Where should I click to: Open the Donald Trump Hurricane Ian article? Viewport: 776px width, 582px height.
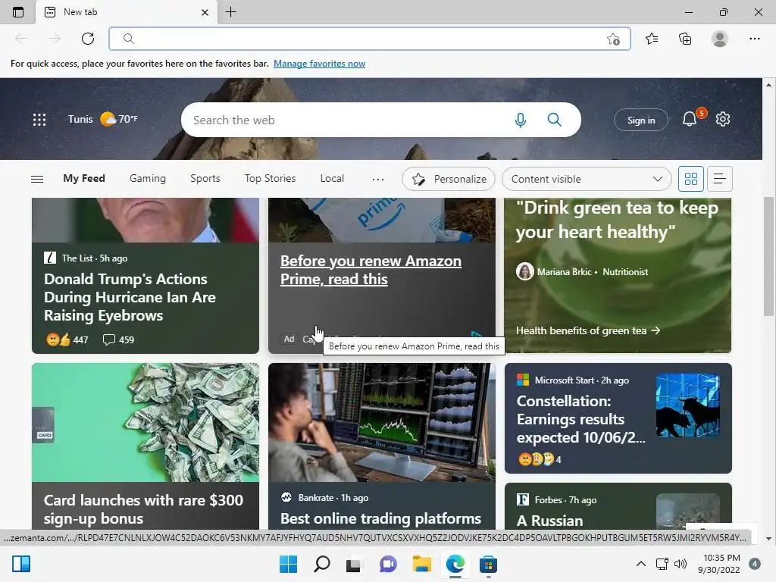tap(130, 297)
